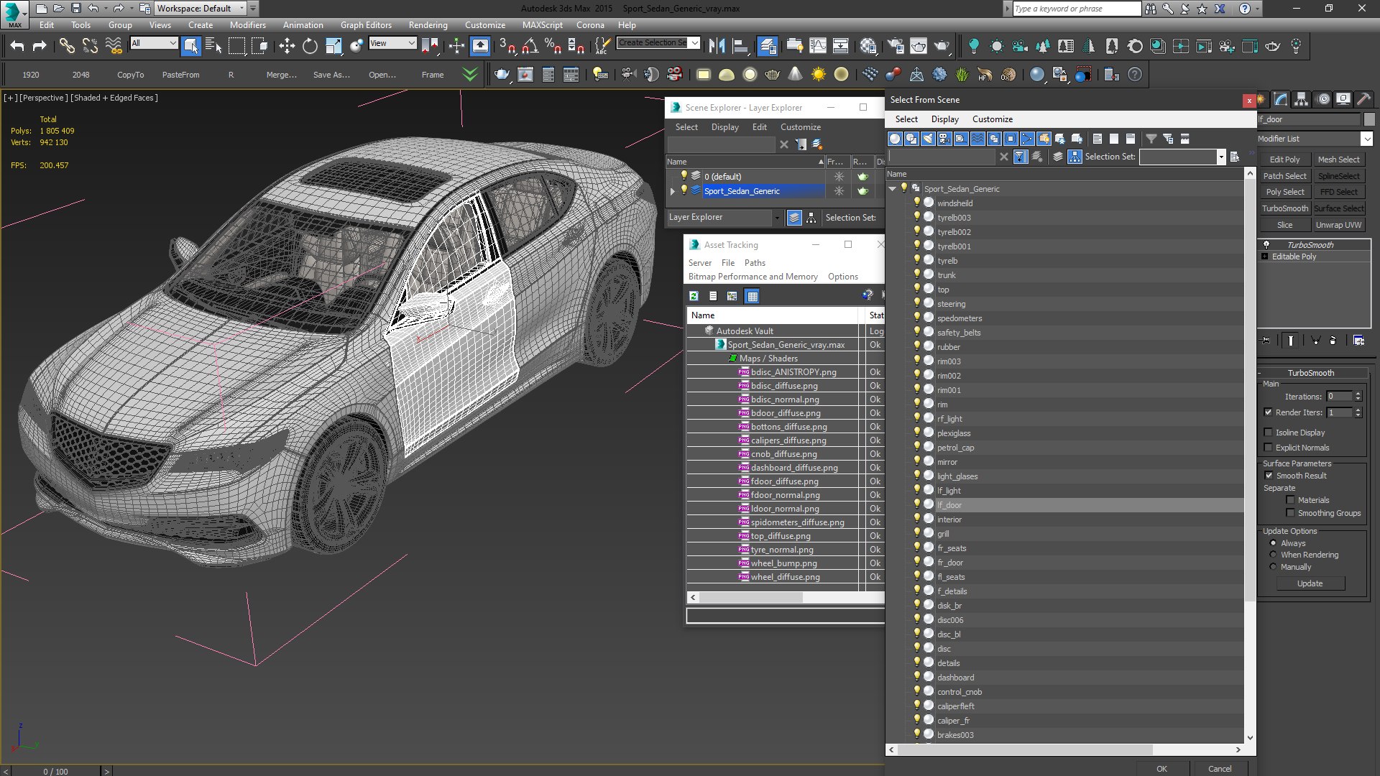Click the Render Setup teapot icon
The image size is (1380, 776).
tap(896, 46)
